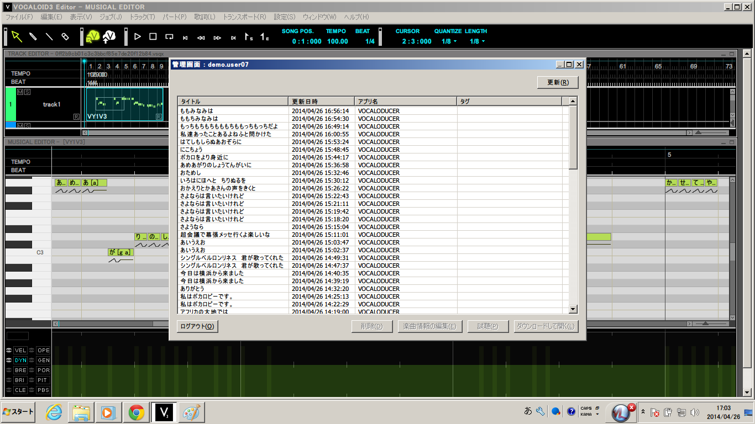Toggle loop playback icon
This screenshot has height=424, width=755.
pyautogui.click(x=169, y=37)
